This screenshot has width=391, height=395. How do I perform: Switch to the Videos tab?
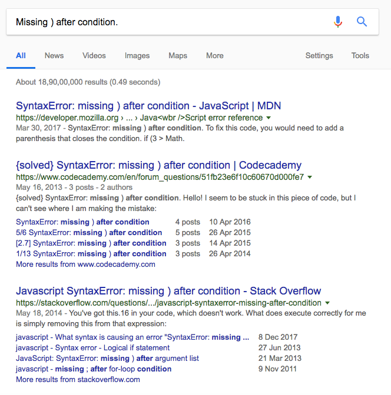94,56
